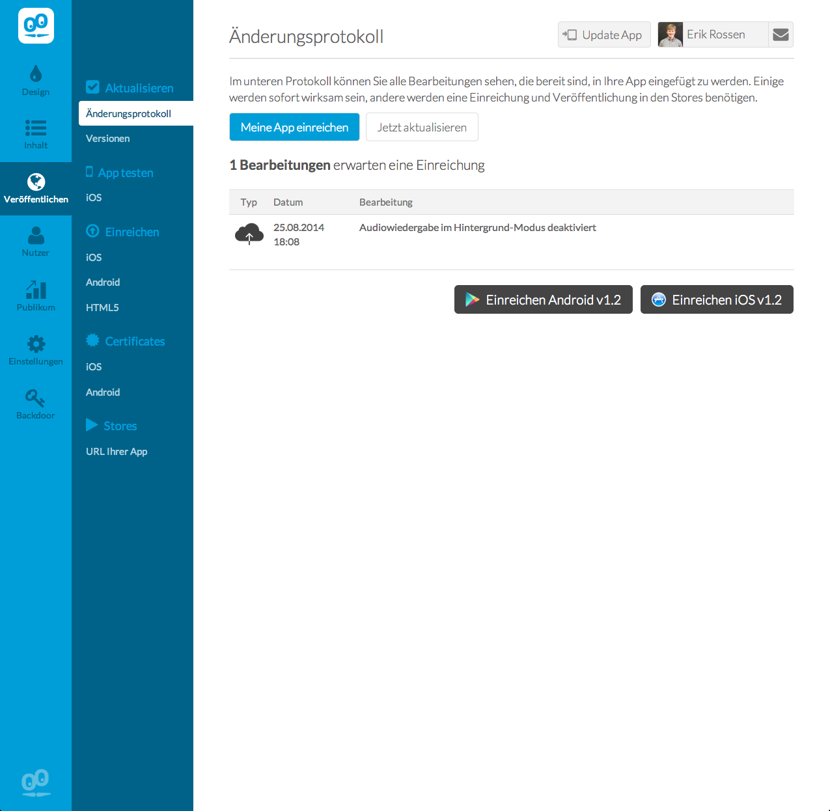
Task: Click the Datum column header
Action: (x=288, y=202)
